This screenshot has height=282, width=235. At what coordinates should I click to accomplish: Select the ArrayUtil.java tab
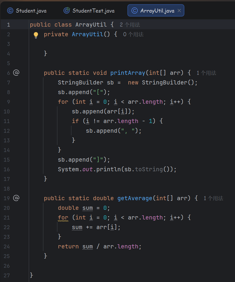coord(156,11)
